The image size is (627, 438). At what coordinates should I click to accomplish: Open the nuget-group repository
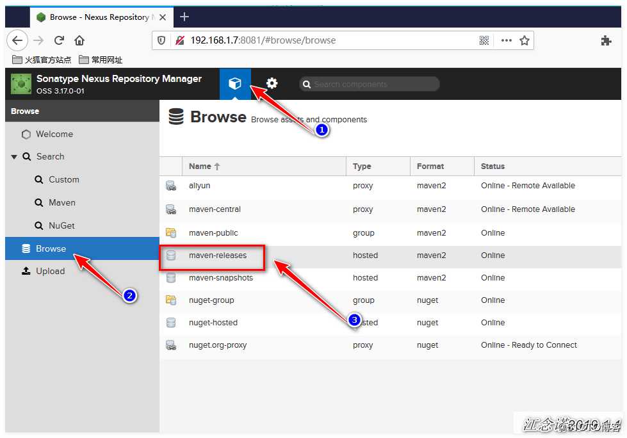tap(211, 300)
